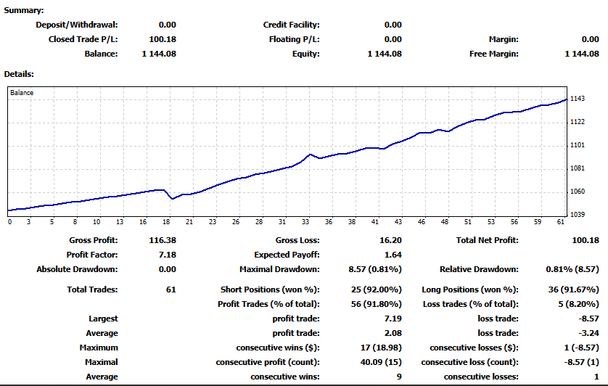Click the Expected Payoff value 1.64
608x386 pixels.
click(x=393, y=255)
